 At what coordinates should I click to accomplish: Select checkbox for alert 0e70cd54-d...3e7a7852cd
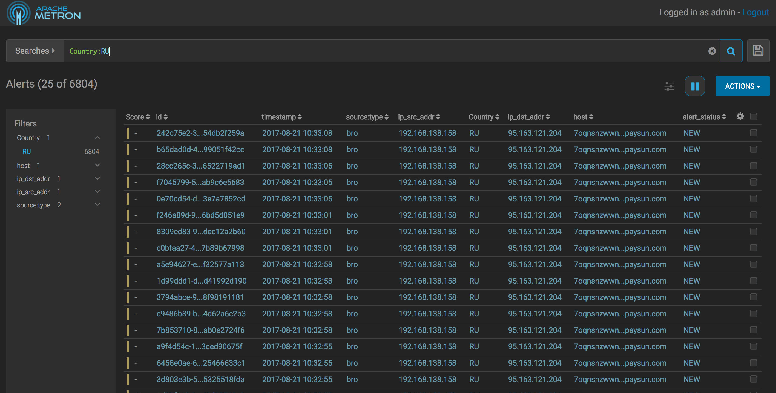pos(753,198)
